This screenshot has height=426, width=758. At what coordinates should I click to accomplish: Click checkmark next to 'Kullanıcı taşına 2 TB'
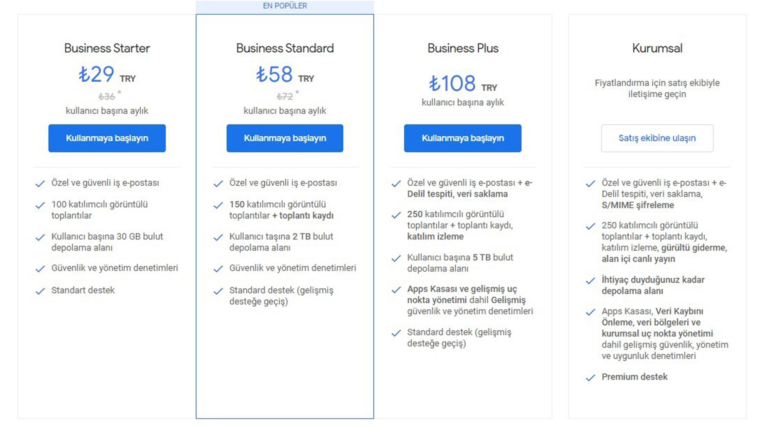coord(218,237)
